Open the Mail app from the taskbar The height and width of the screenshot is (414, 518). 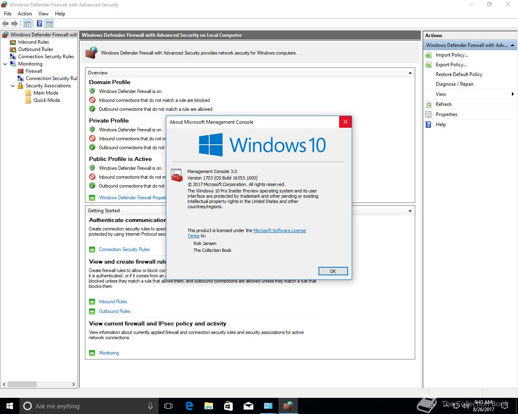tap(248, 406)
